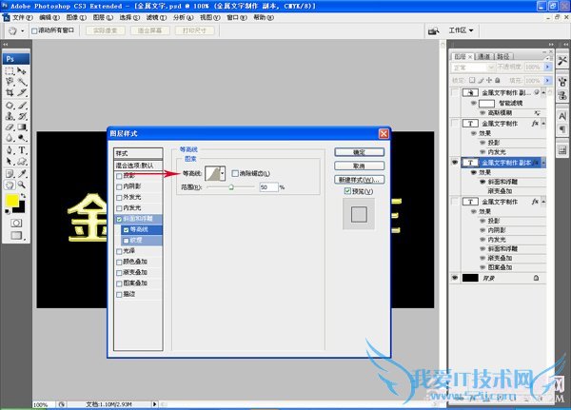Select the Magic Wand tool
Image resolution: width=571 pixels, height=410 pixels.
click(x=22, y=82)
